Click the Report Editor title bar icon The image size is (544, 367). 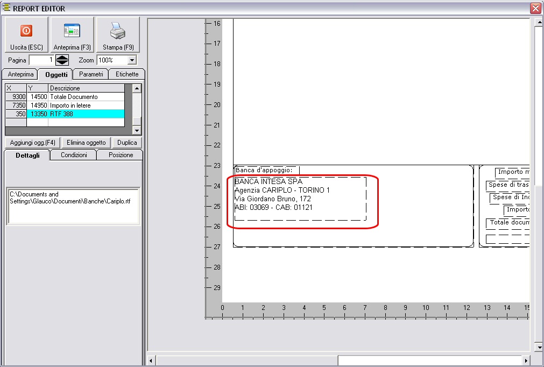pyautogui.click(x=6, y=8)
